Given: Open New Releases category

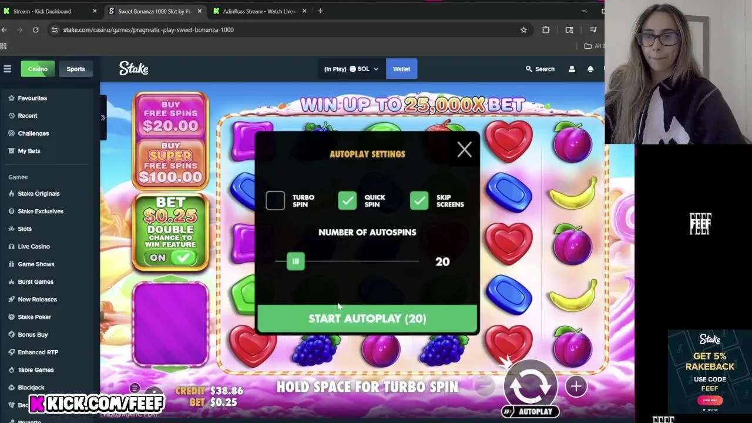Looking at the screenshot, I should (x=37, y=299).
